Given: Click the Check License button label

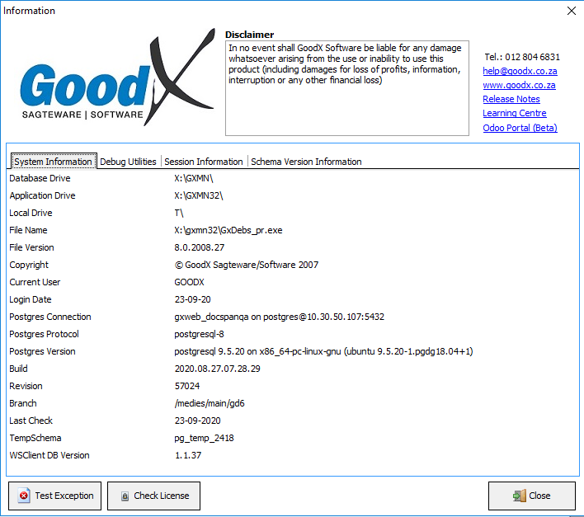Looking at the screenshot, I should 162,496.
